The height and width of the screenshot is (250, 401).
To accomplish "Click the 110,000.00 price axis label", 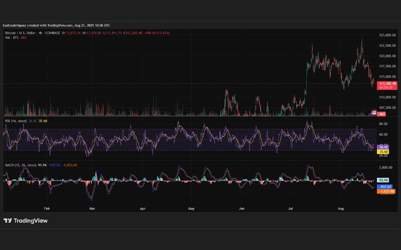I will 387,97.
